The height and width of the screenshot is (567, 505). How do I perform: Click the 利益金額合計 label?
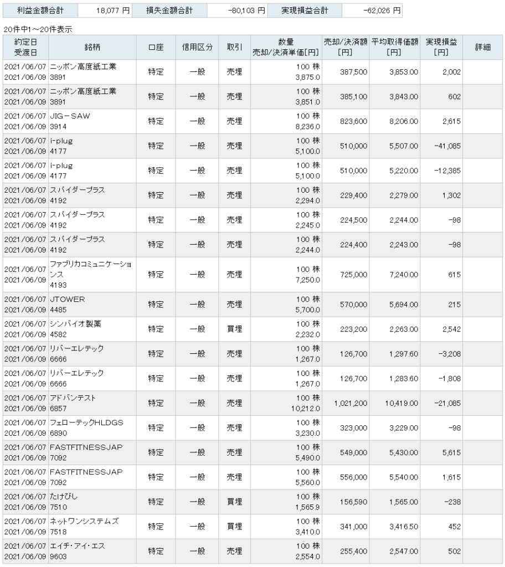[x=40, y=11]
